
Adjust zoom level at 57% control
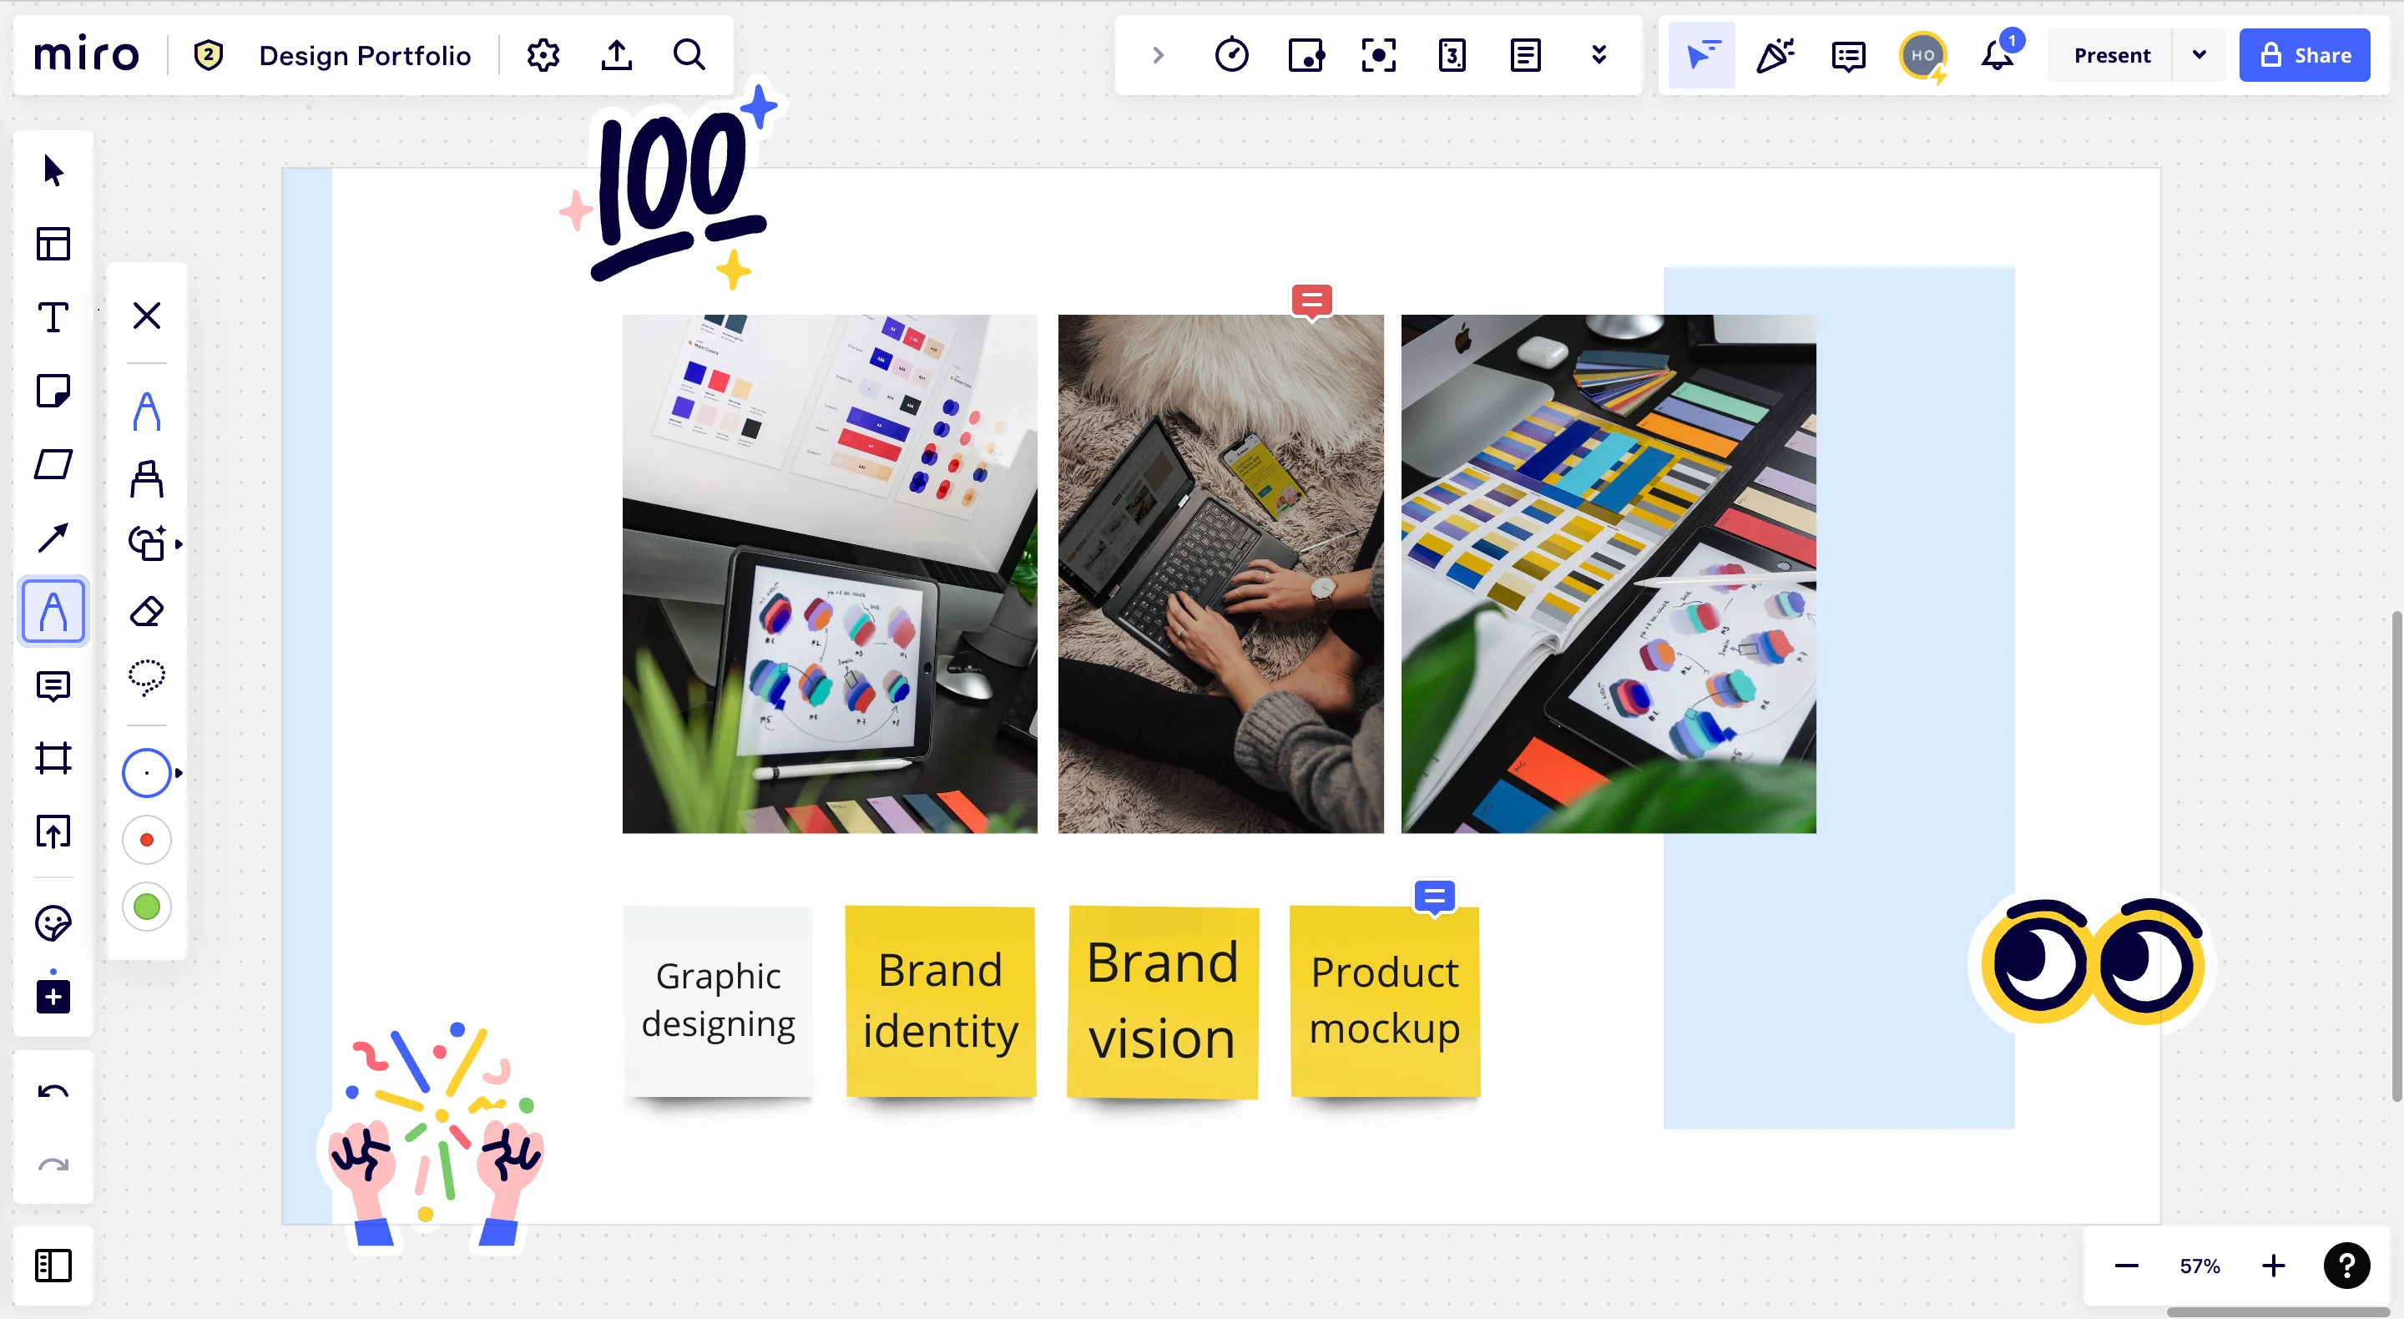[x=2199, y=1264]
